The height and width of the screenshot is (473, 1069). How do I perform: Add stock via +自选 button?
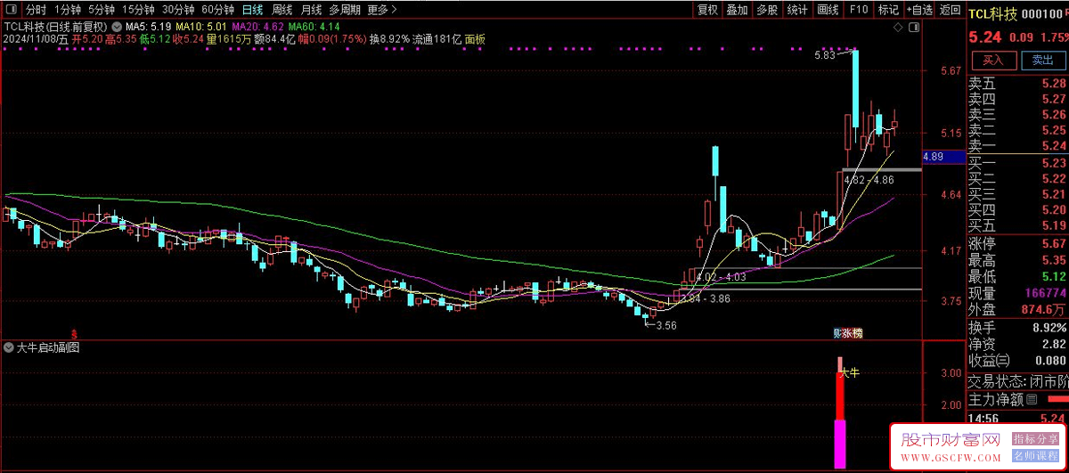click(x=919, y=10)
